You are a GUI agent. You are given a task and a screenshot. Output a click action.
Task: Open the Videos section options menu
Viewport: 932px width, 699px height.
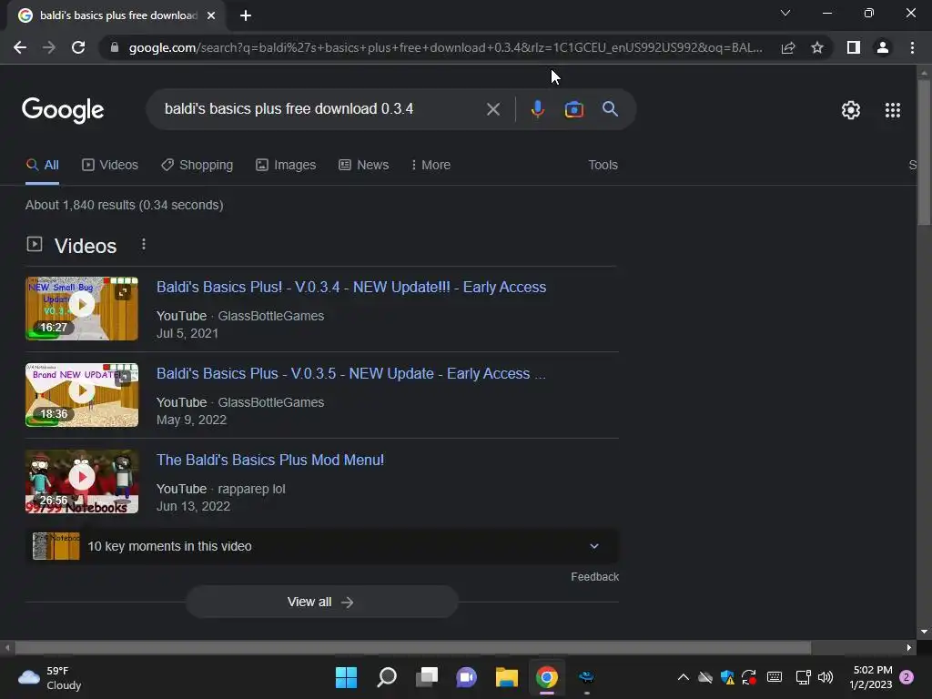tap(143, 244)
